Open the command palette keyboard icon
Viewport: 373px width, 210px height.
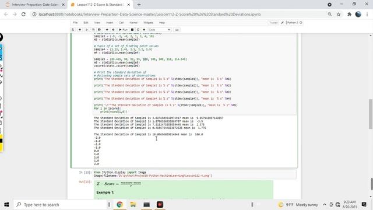[x=177, y=30]
